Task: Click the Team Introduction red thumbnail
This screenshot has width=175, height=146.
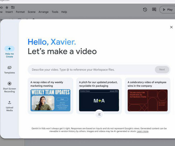Action: (x=148, y=100)
